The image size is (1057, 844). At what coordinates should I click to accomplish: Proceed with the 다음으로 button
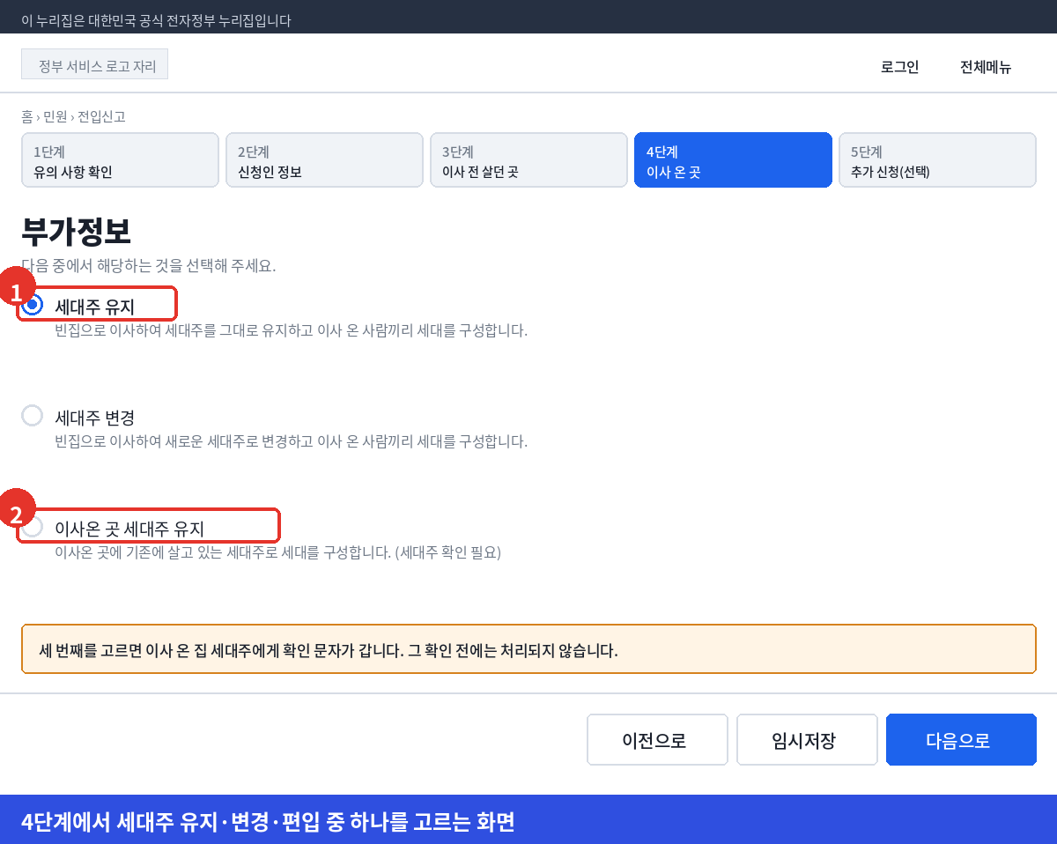[961, 740]
